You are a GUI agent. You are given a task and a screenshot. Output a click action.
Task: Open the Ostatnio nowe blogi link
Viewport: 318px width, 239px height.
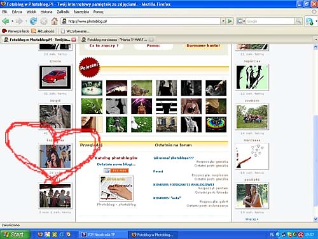click(116, 164)
